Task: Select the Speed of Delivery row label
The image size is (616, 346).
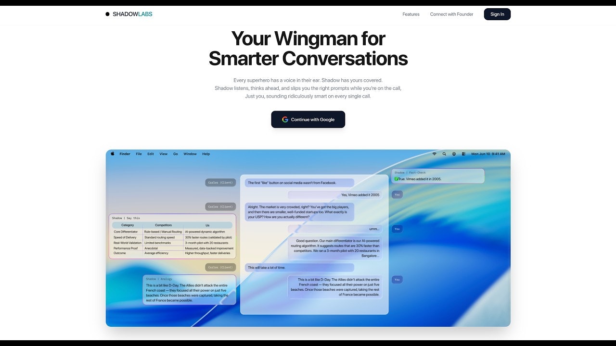Action: [x=125, y=237]
